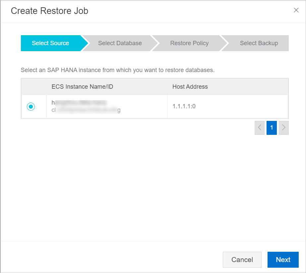Click the 1.1.1.1:0 host address cell
This screenshot has width=306, height=273.
pyautogui.click(x=184, y=107)
